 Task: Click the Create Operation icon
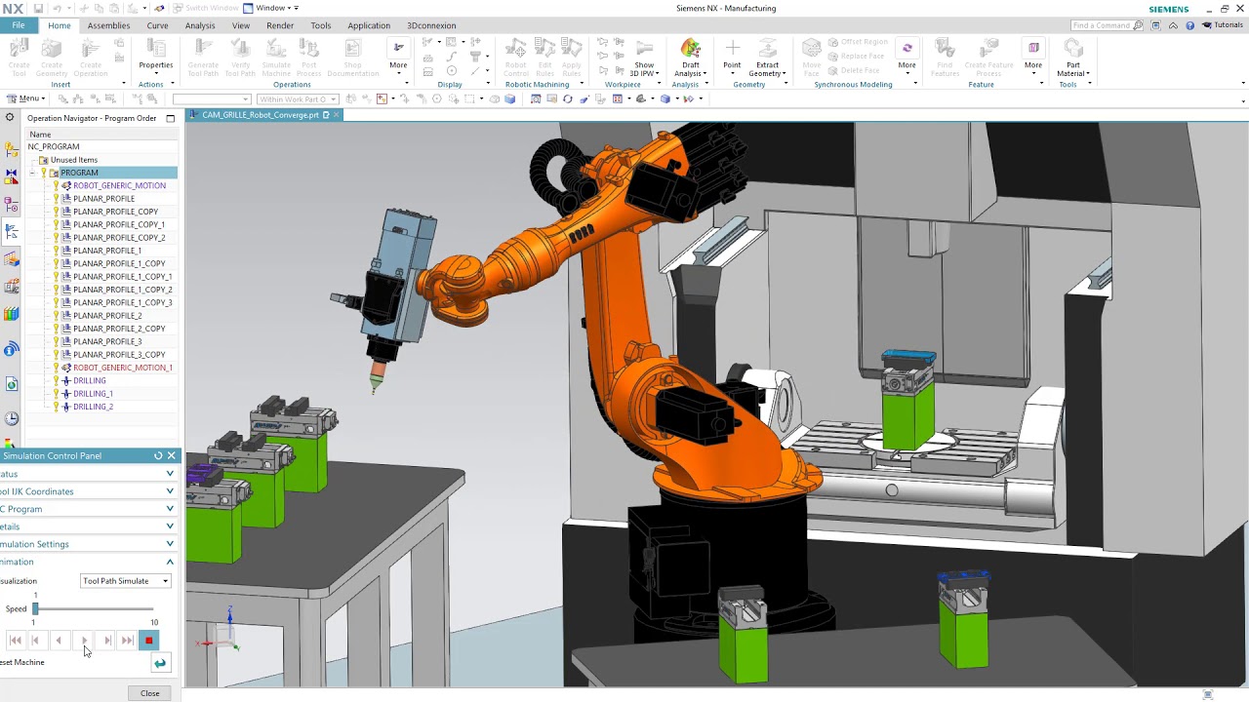pyautogui.click(x=91, y=58)
